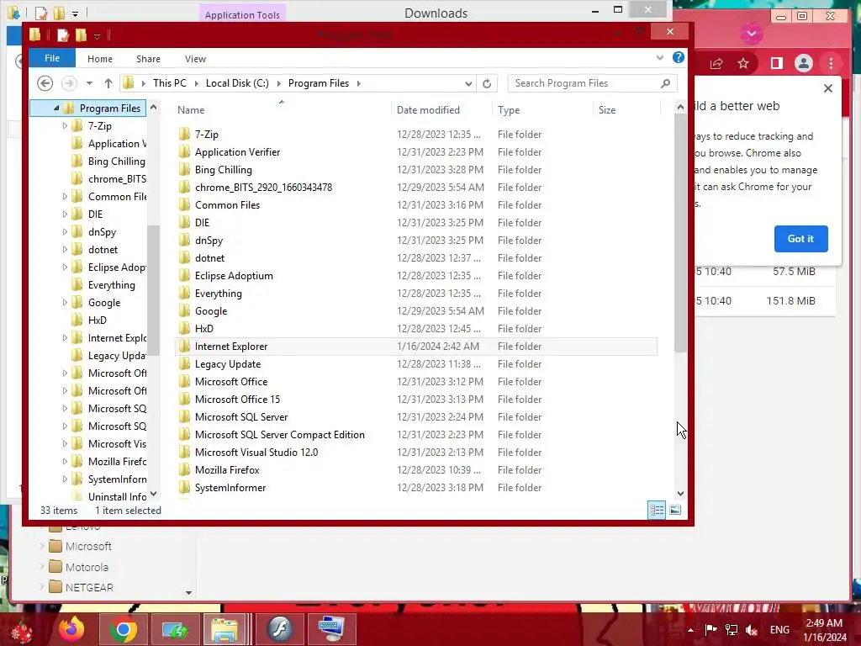Select the Internet Explorer folder row

click(415, 347)
